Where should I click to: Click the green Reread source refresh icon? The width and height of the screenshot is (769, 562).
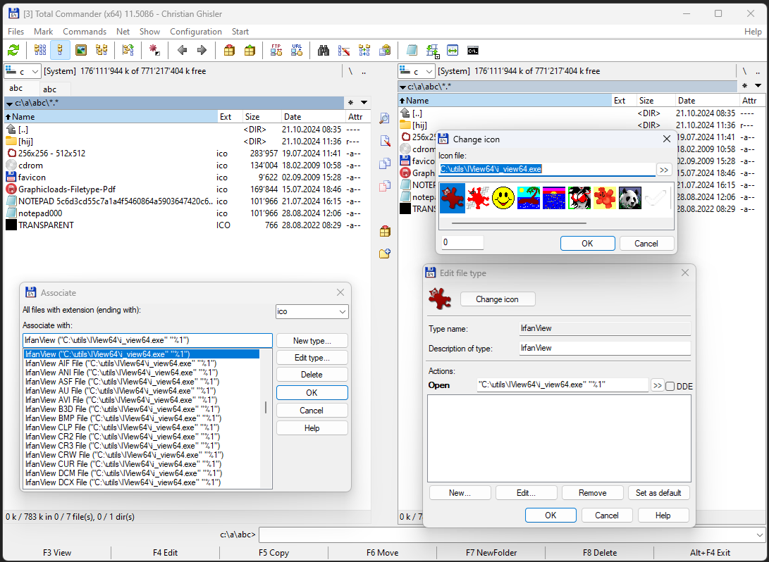click(13, 50)
